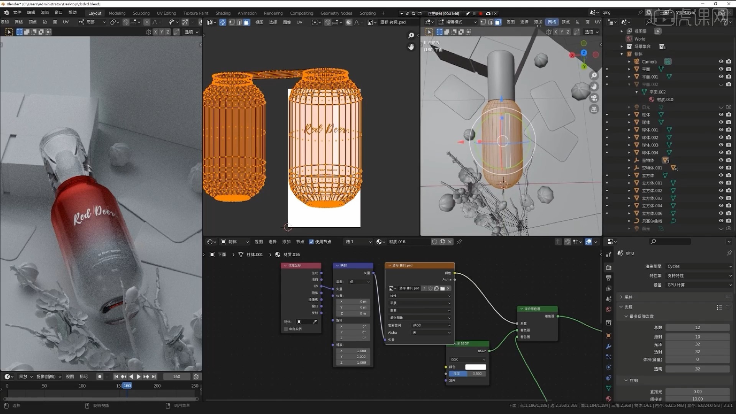Open the Render properties tab icon
This screenshot has width=736, height=414.
coord(609,267)
